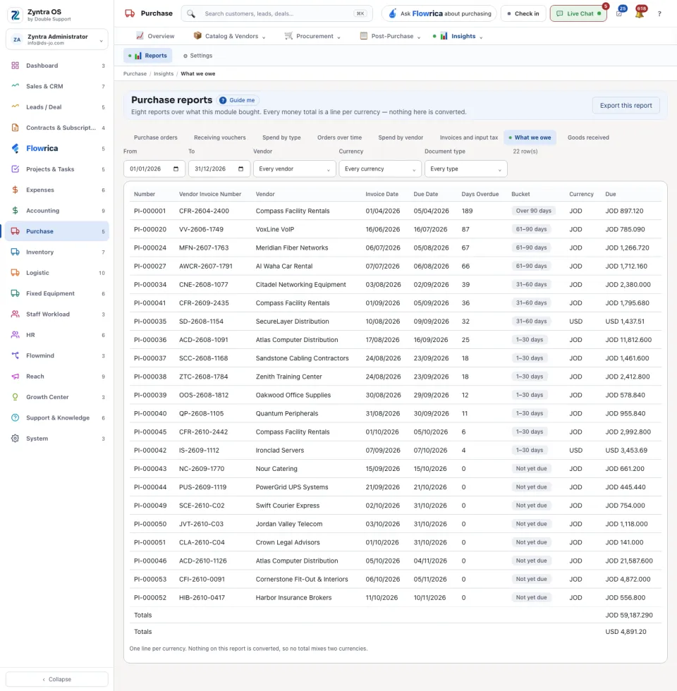
Task: Open the Inventory truck icon
Action: tap(15, 252)
